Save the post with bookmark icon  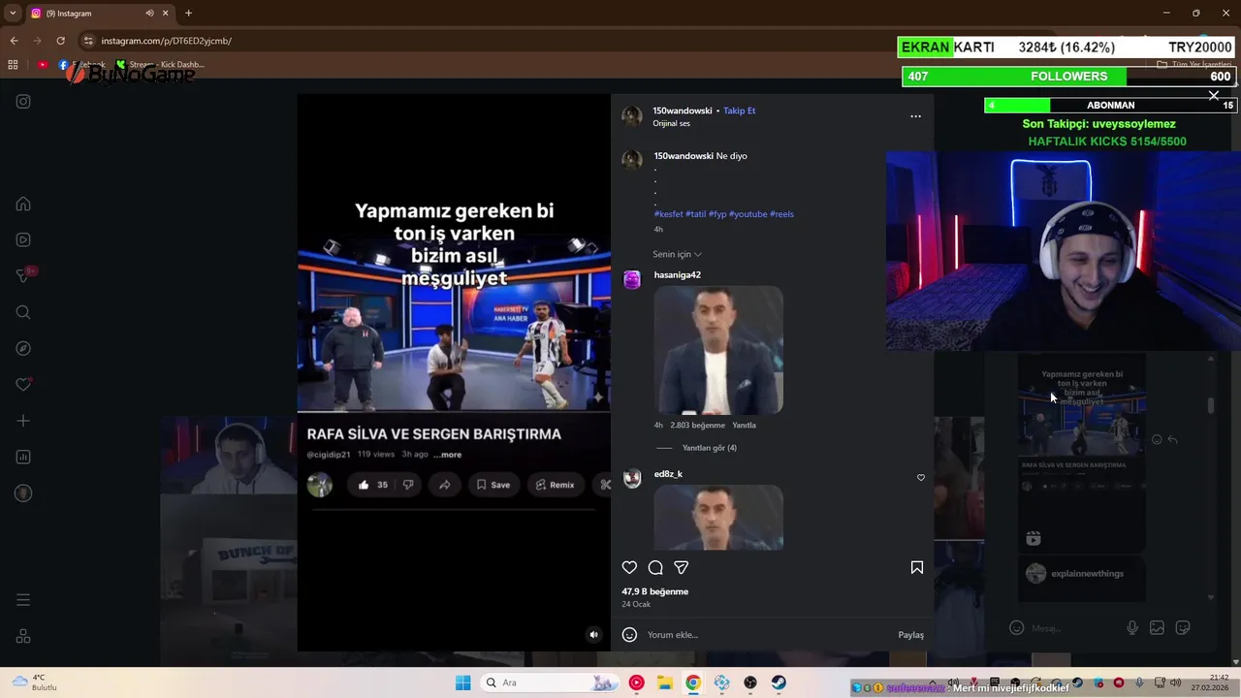pos(916,568)
